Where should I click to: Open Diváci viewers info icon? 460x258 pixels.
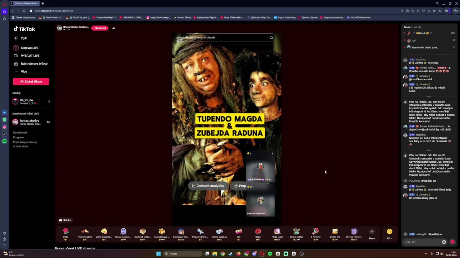pos(419,27)
